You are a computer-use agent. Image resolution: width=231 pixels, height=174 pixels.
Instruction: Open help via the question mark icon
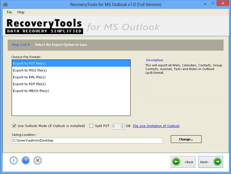pos(26,160)
